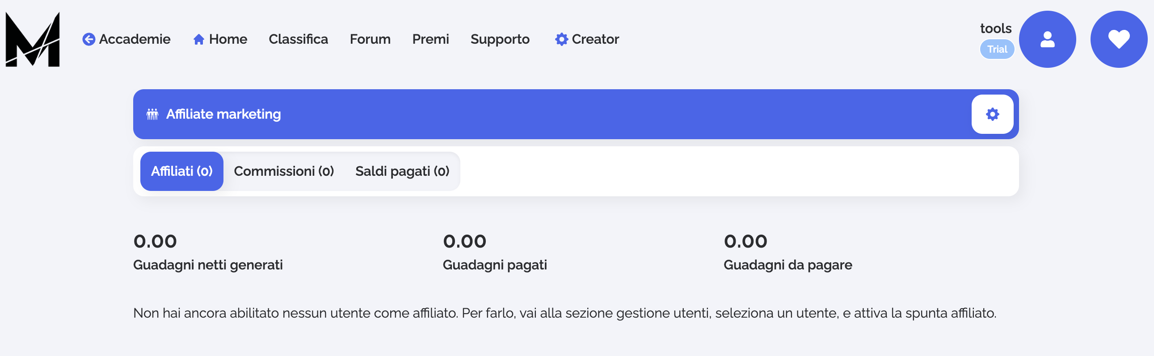This screenshot has width=1154, height=356.
Task: Click the Guadagni netti generati value
Action: [155, 241]
